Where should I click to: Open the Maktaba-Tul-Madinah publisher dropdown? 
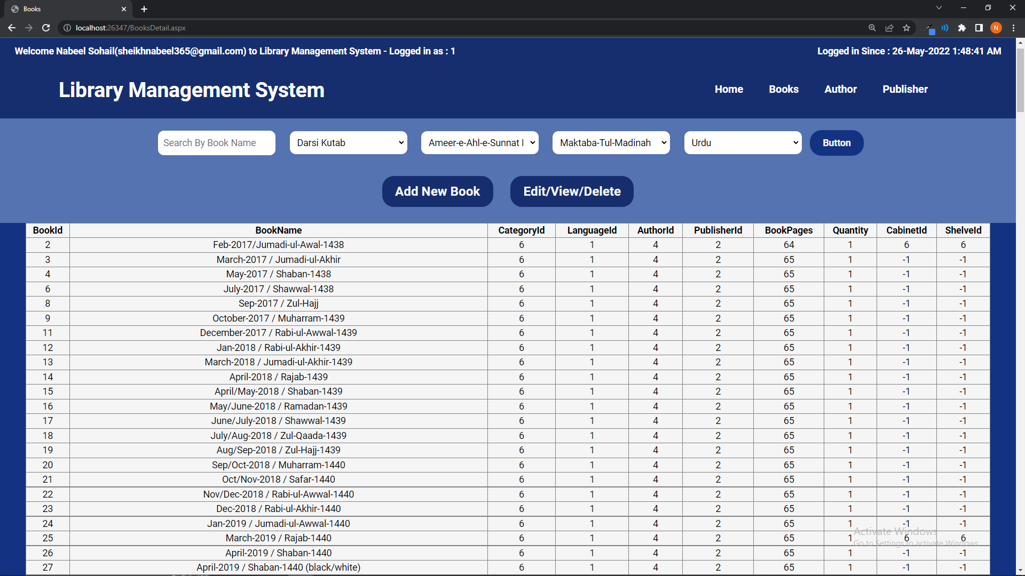[611, 142]
